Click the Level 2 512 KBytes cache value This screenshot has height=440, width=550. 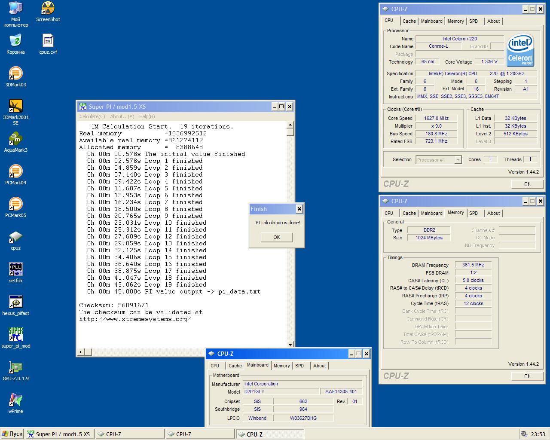coord(516,134)
